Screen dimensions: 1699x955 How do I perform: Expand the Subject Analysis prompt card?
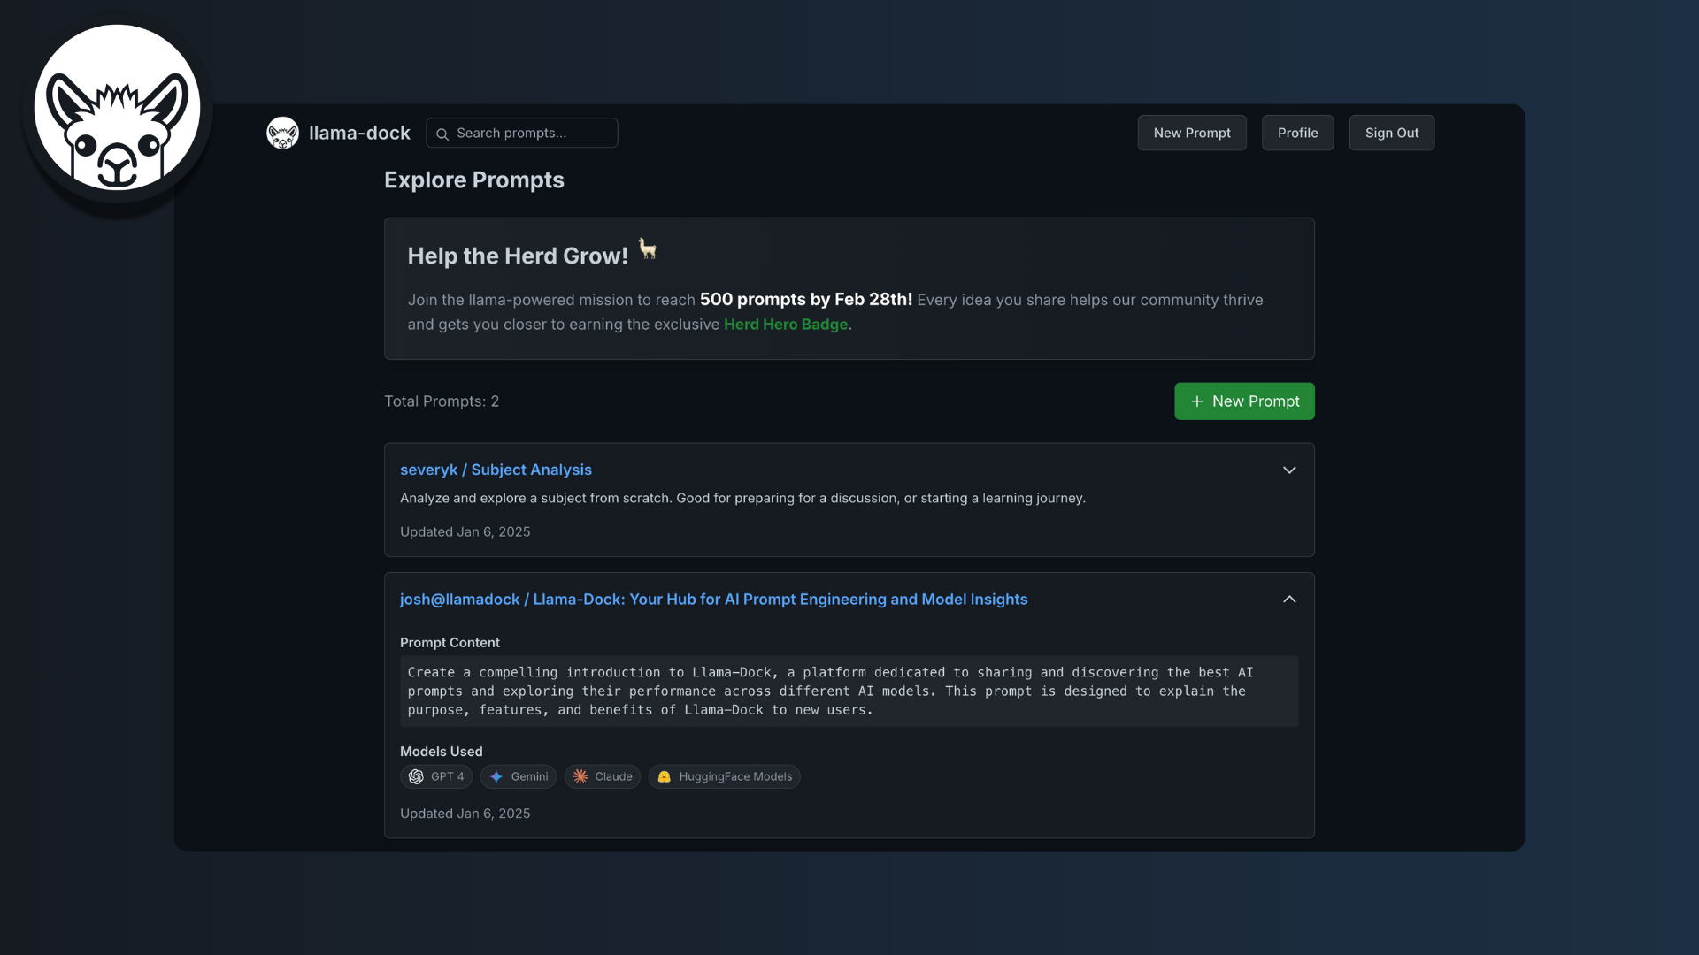(1289, 470)
